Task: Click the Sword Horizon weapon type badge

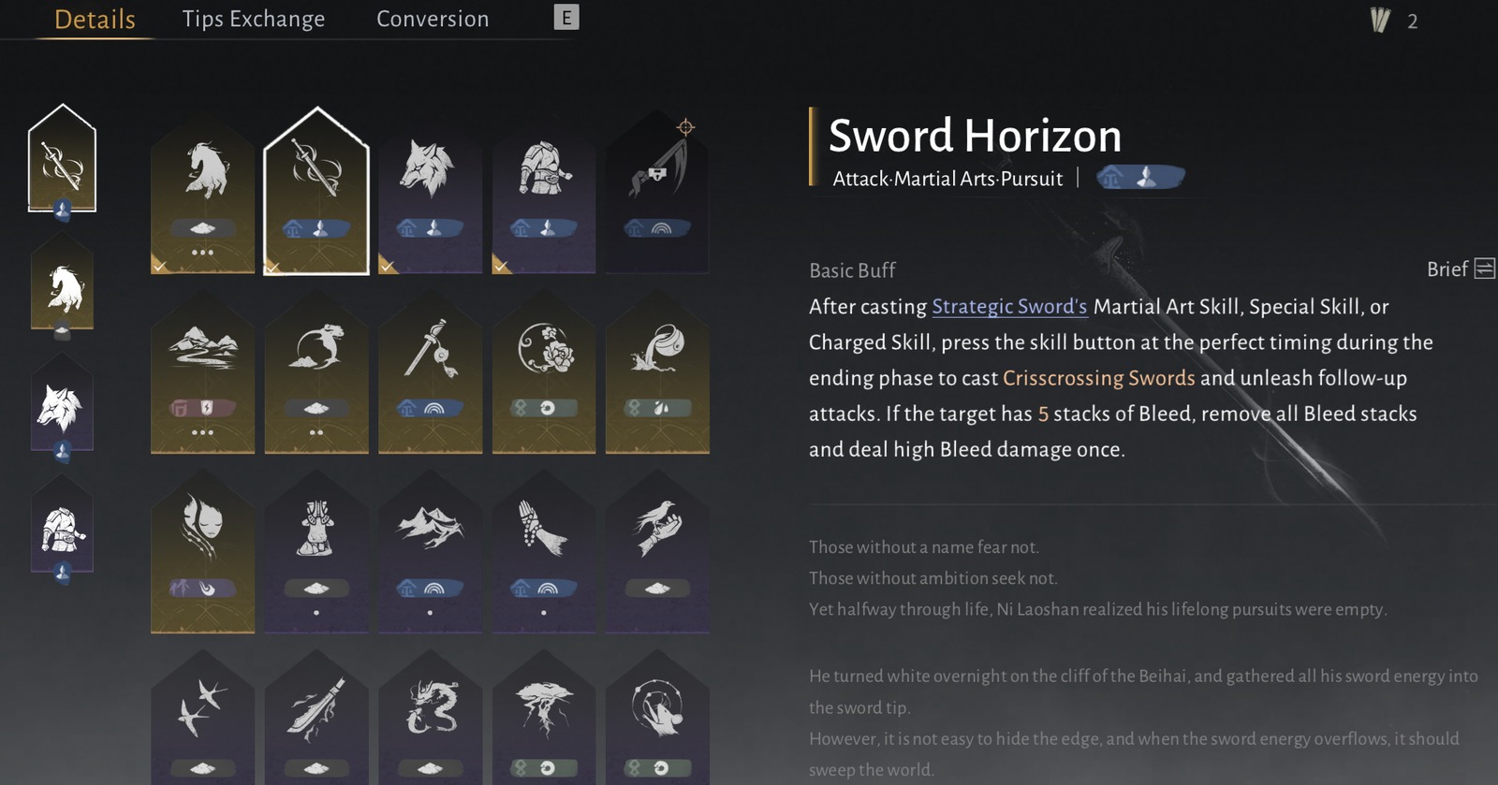Action: (x=1140, y=177)
